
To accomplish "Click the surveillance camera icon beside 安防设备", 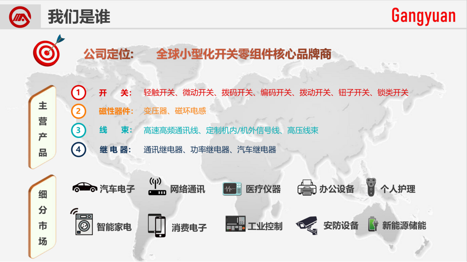I will point(306,225).
